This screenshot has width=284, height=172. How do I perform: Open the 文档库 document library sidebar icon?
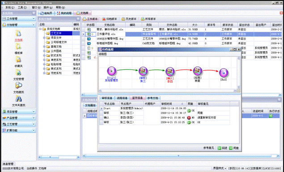click(18, 34)
